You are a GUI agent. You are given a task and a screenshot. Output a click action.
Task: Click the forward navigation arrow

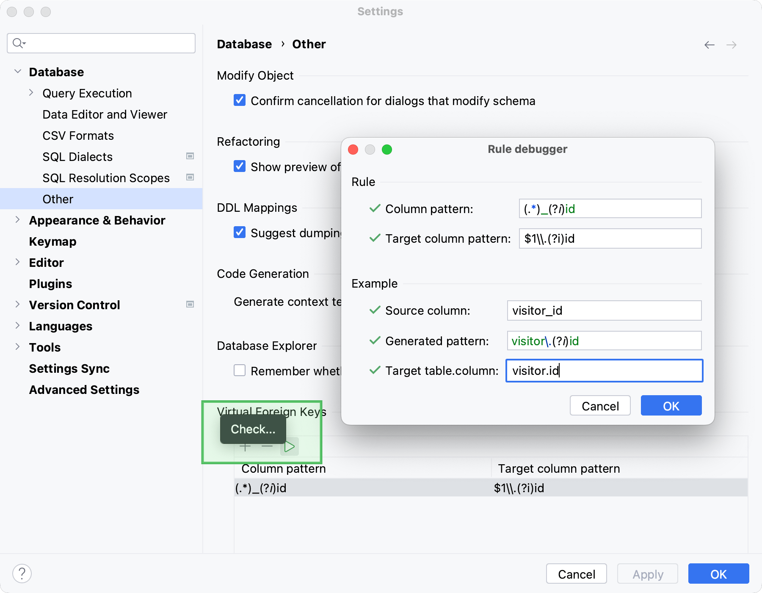point(732,44)
